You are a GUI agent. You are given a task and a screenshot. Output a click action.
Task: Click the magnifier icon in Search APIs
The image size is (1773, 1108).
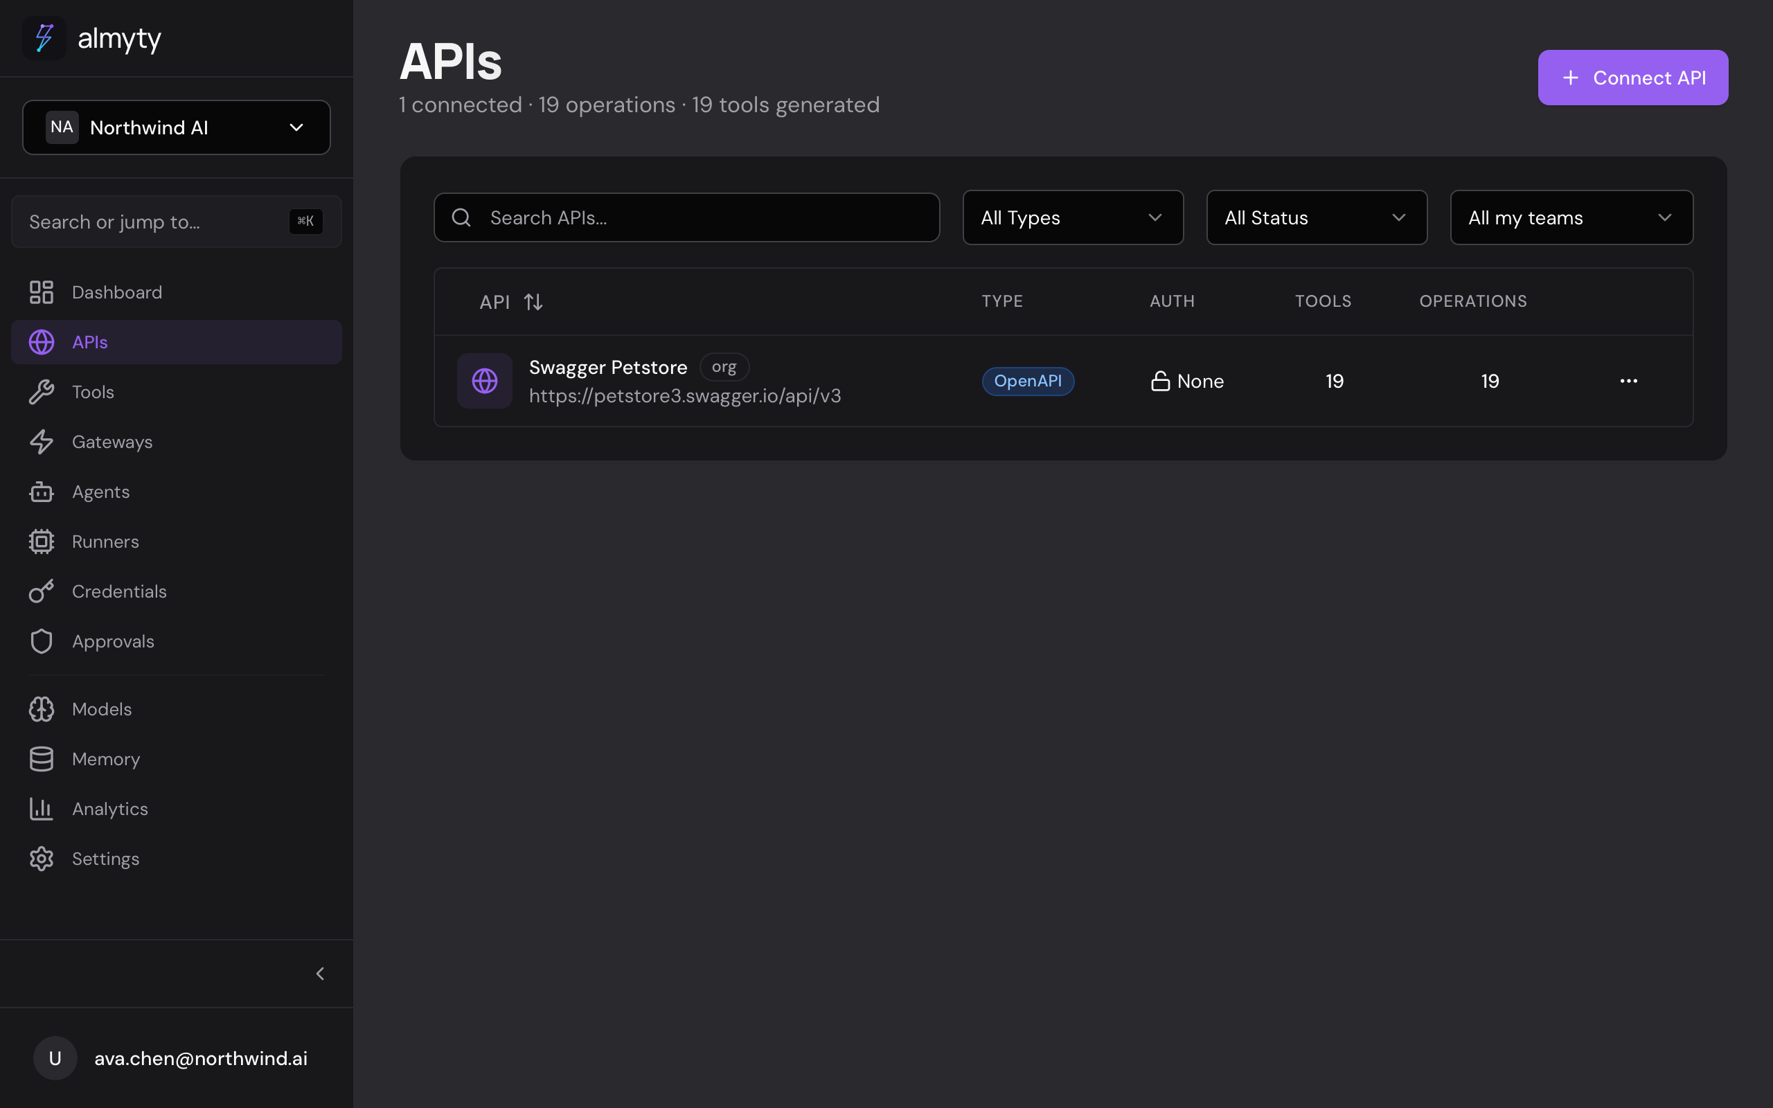click(x=461, y=217)
